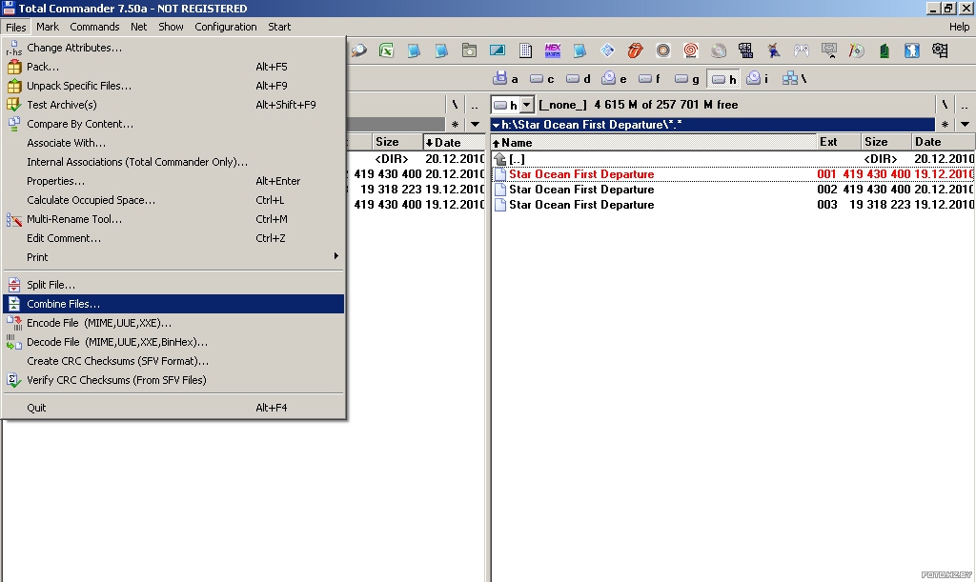Choose Quit from the Files menu

[173, 408]
